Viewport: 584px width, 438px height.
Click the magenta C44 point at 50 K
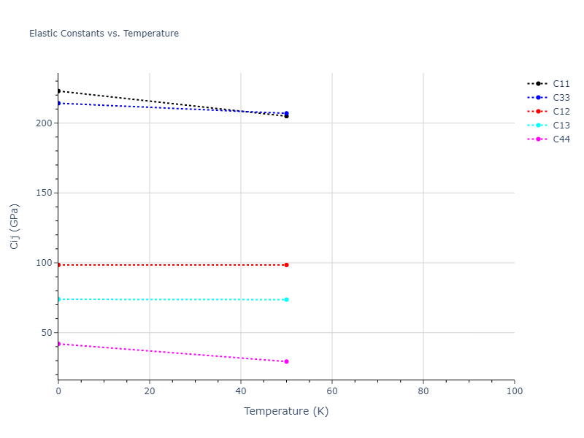pos(286,361)
